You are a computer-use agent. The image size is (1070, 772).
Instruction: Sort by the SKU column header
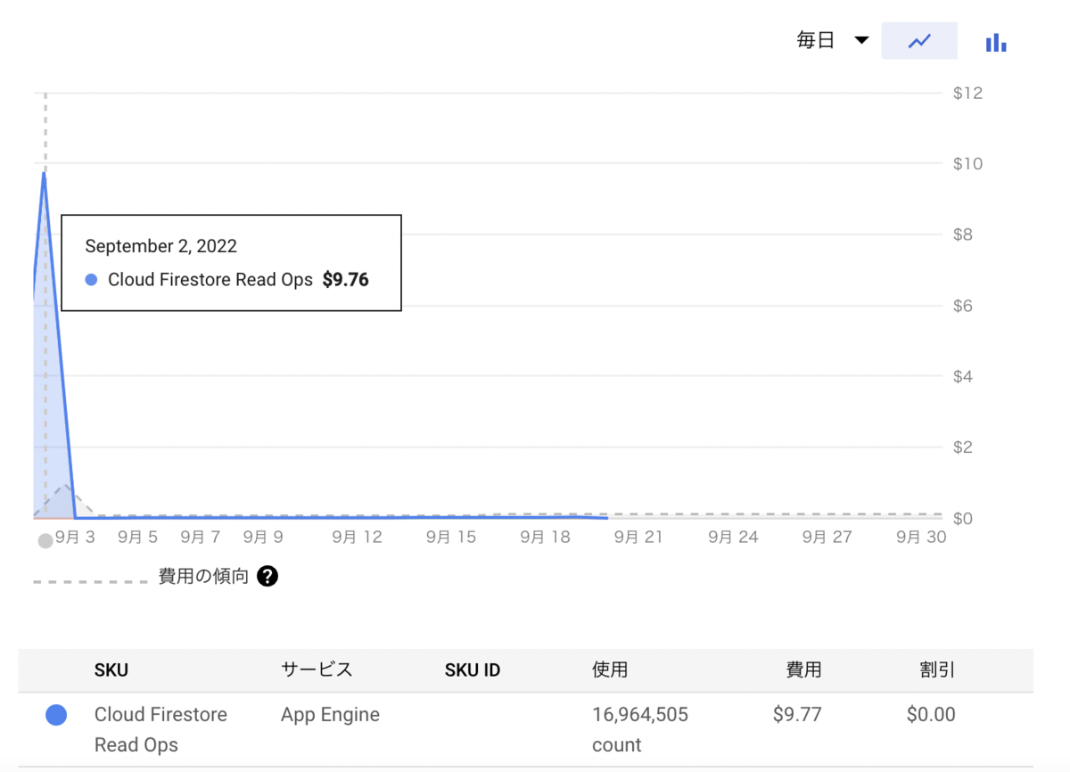point(111,669)
